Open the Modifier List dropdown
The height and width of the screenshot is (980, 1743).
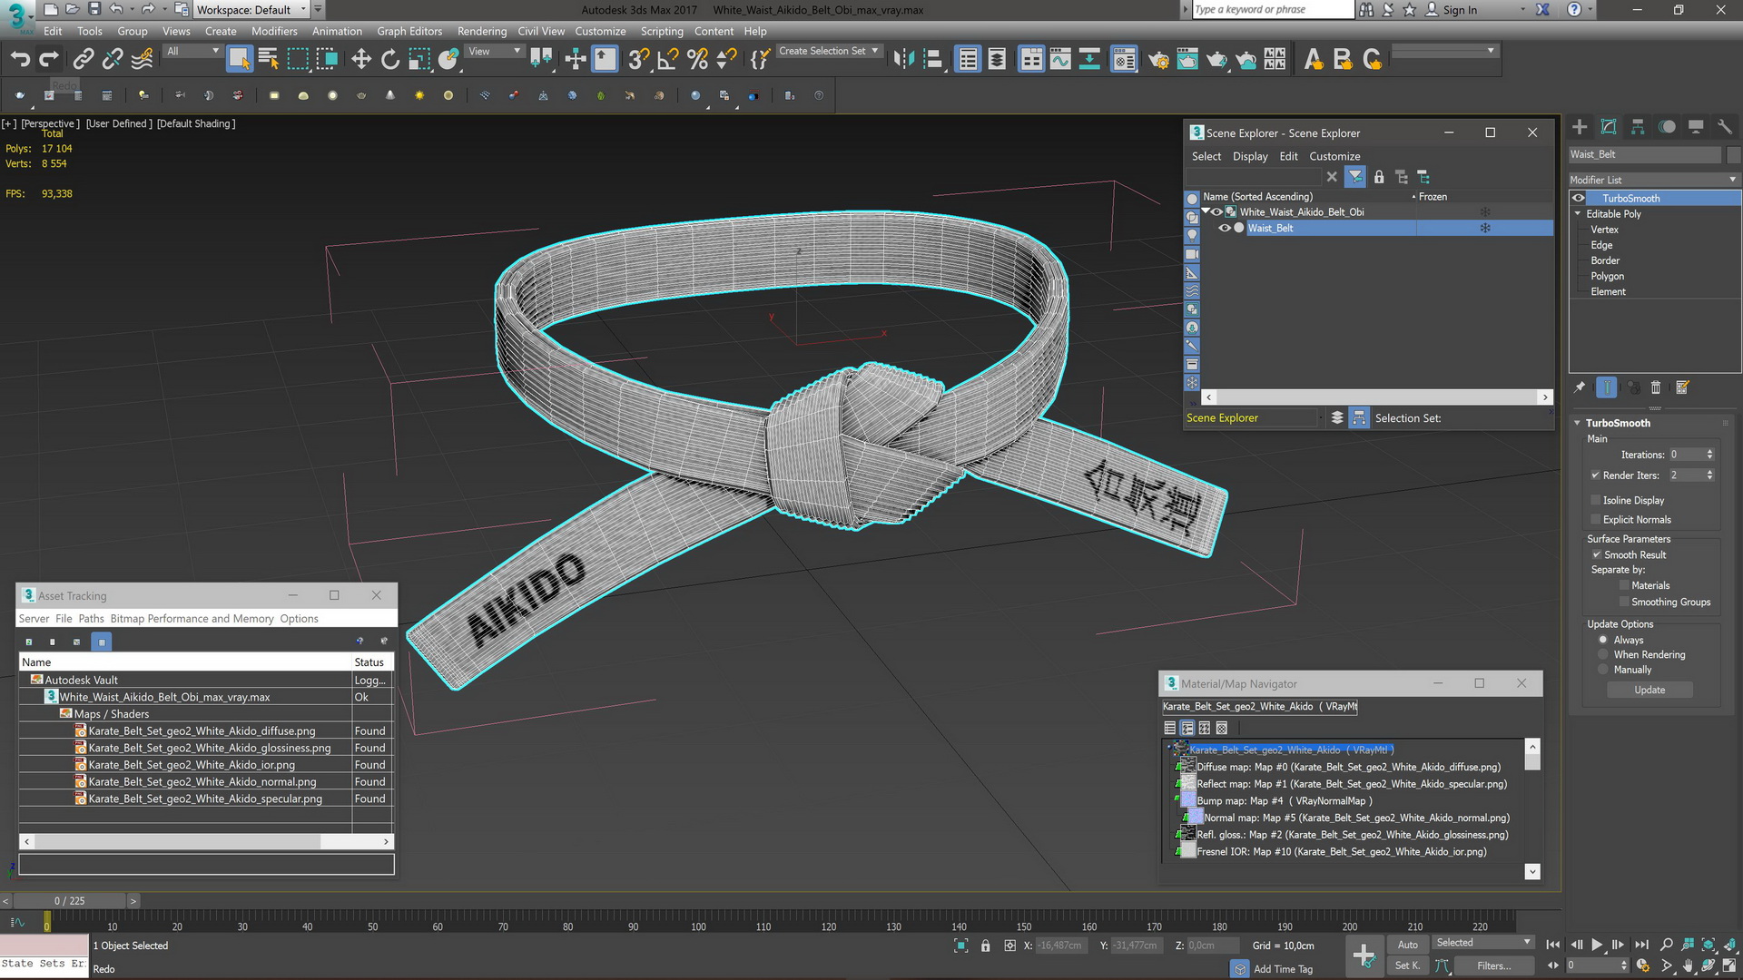(1654, 180)
